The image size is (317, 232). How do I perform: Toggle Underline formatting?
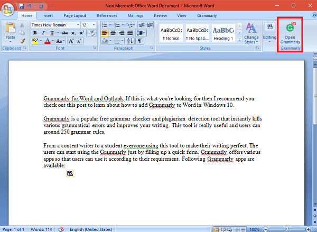tap(52, 33)
